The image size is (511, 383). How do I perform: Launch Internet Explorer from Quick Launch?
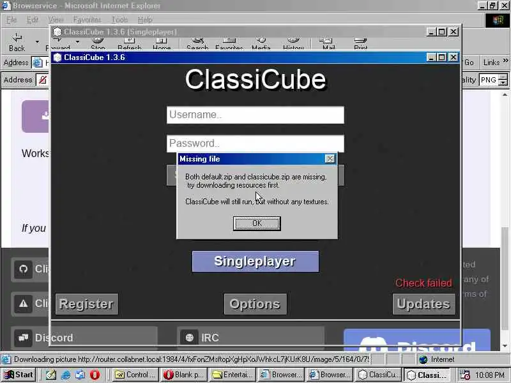pos(66,375)
